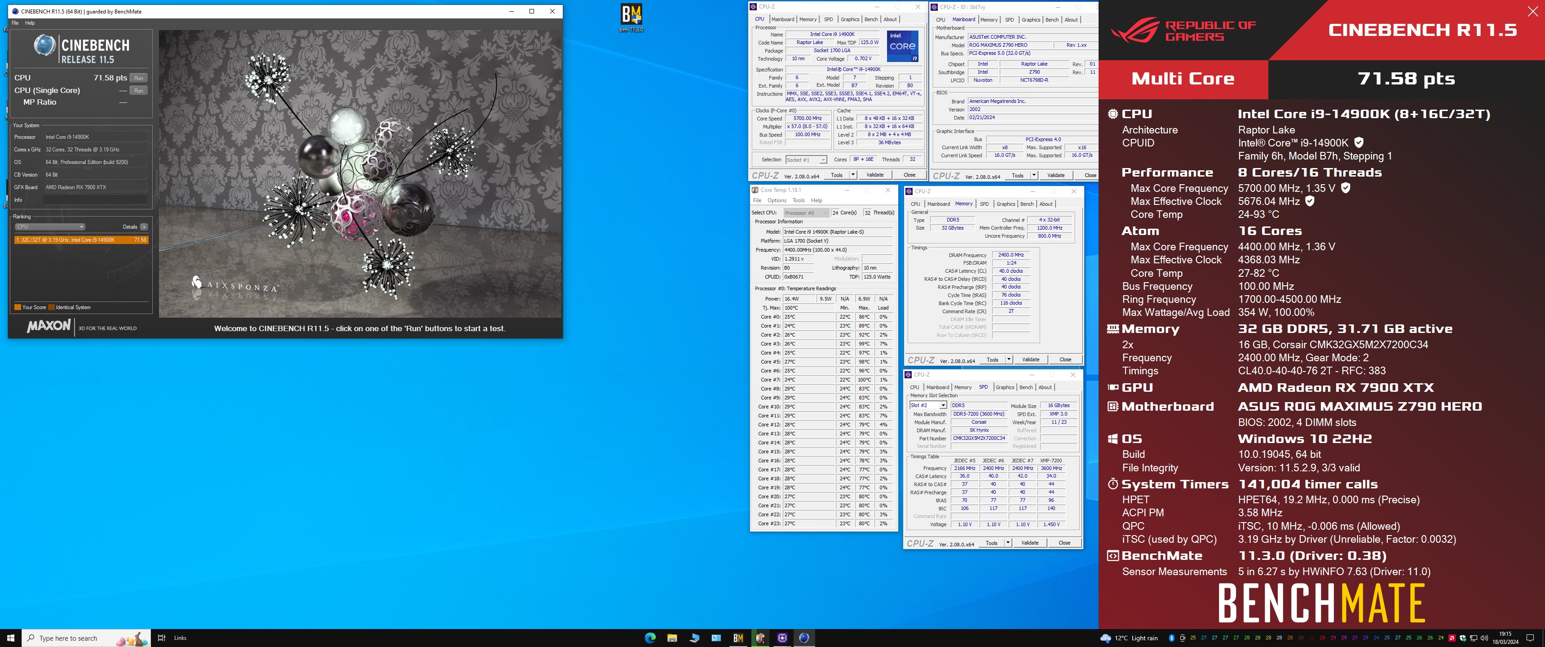Open the Action Center notifications icon

1529,638
